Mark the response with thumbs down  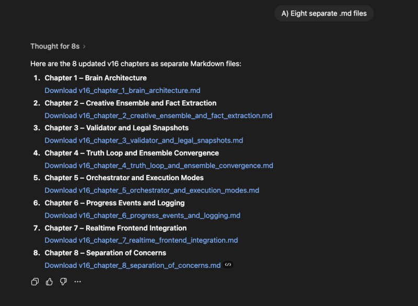point(63,282)
